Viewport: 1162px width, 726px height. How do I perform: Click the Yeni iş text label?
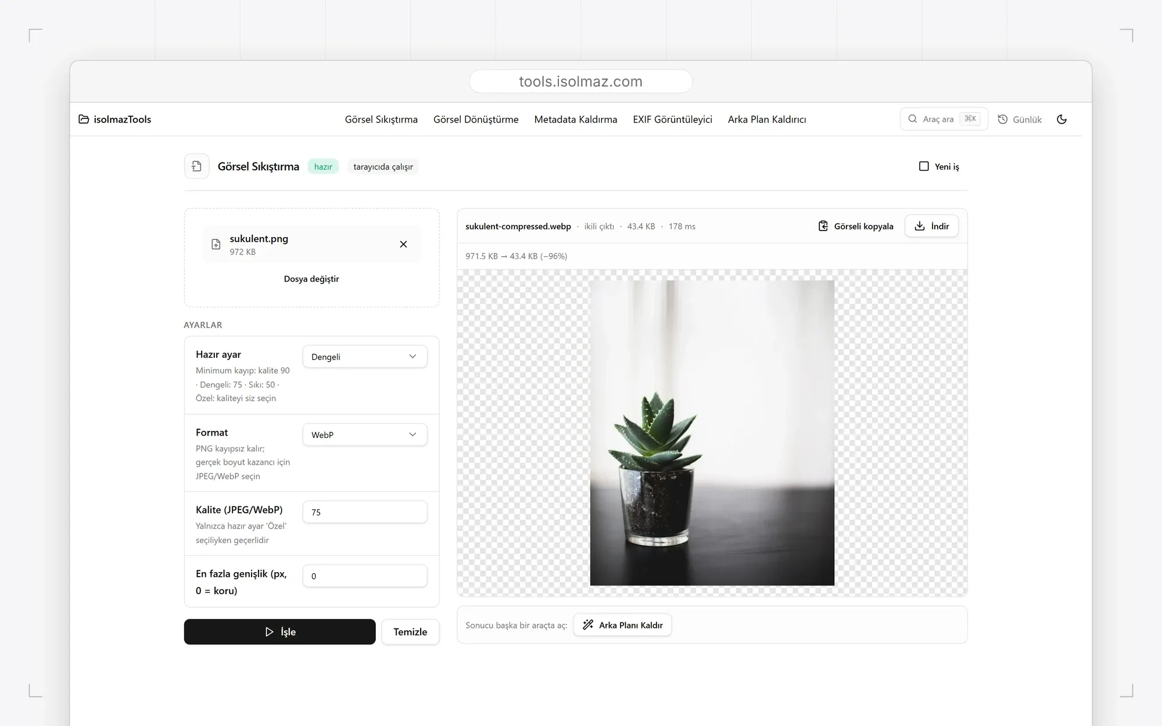click(x=947, y=167)
